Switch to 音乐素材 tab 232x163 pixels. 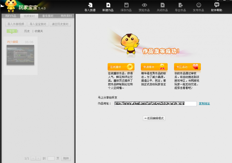48,16
